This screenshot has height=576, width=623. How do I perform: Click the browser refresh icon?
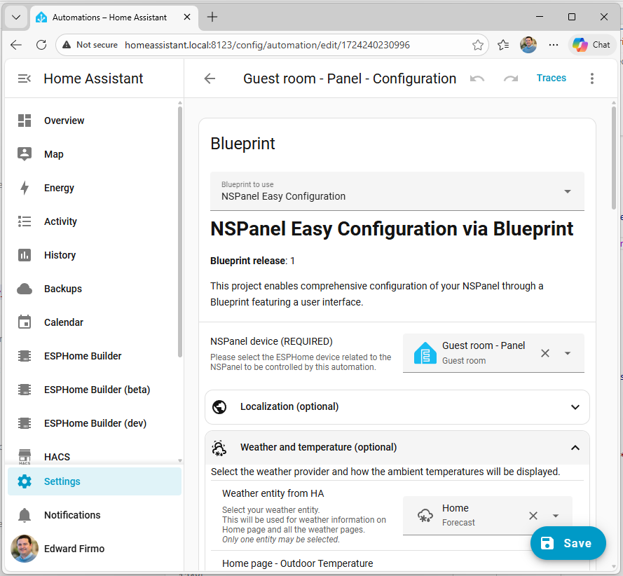pos(41,45)
